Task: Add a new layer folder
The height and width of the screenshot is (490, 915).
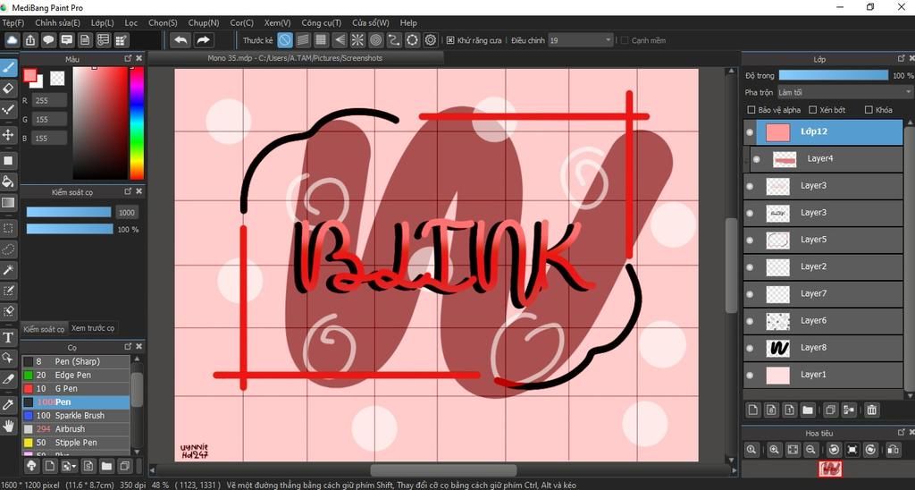Action: (x=807, y=410)
